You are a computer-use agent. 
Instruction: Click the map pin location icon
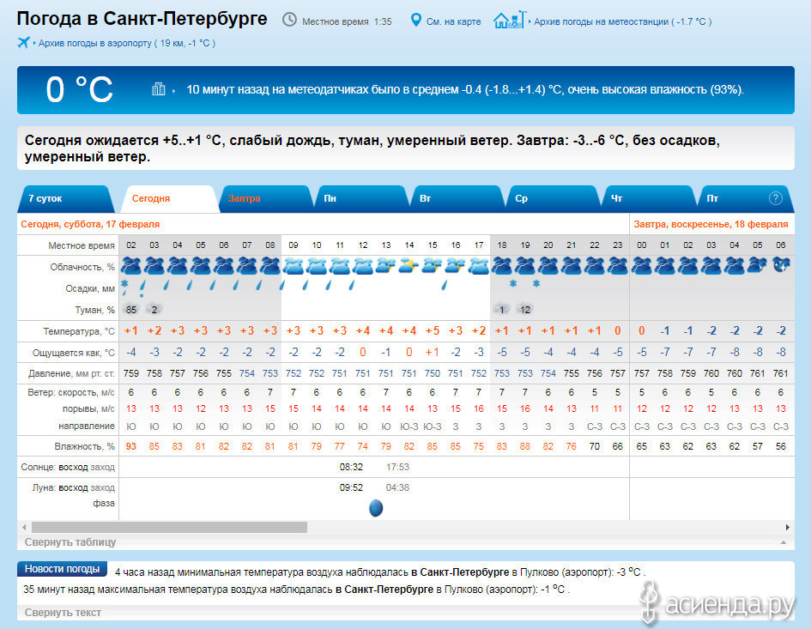point(416,21)
